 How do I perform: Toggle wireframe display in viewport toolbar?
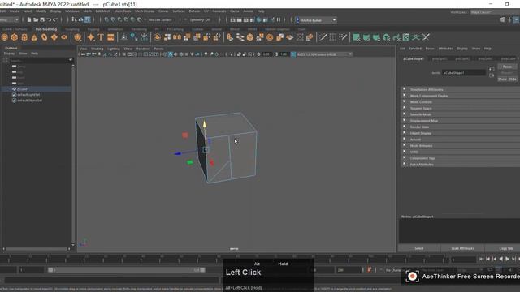click(x=165, y=54)
